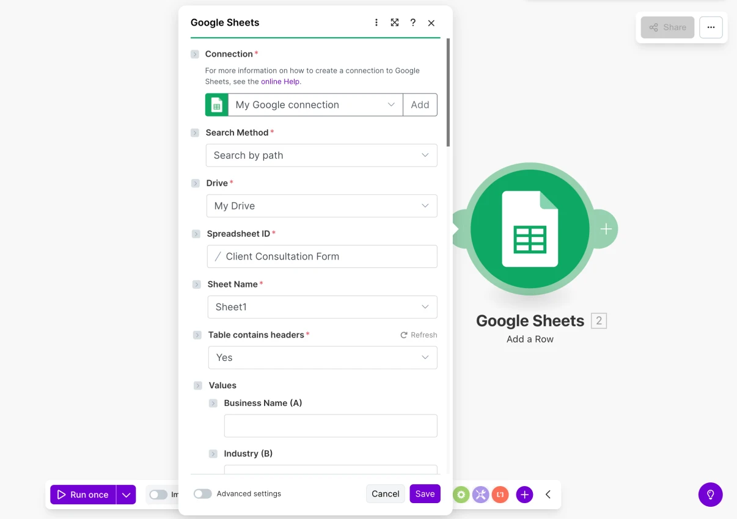Click the green scenario settings gear icon
The image size is (737, 519).
pyautogui.click(x=461, y=495)
